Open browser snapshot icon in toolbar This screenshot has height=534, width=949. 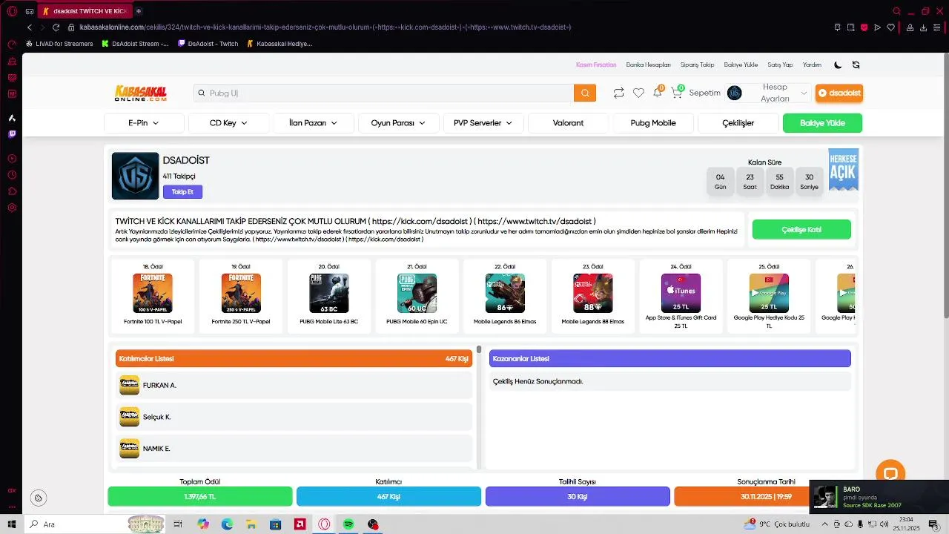point(850,27)
